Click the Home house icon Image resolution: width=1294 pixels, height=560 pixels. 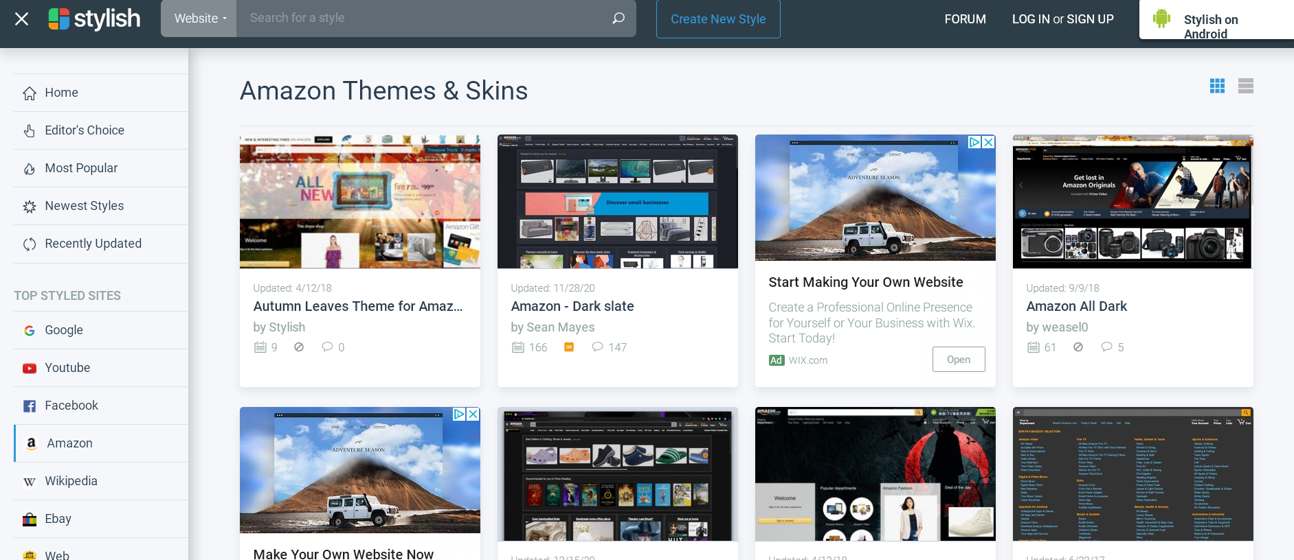30,93
